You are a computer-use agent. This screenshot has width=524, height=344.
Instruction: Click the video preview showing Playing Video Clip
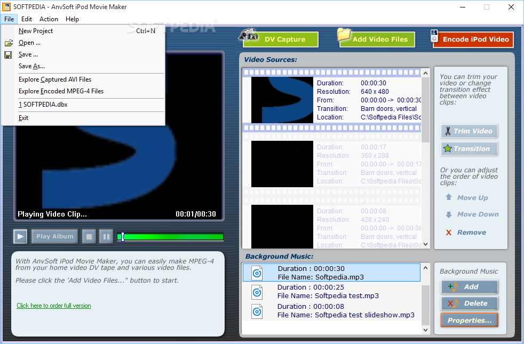[118, 135]
